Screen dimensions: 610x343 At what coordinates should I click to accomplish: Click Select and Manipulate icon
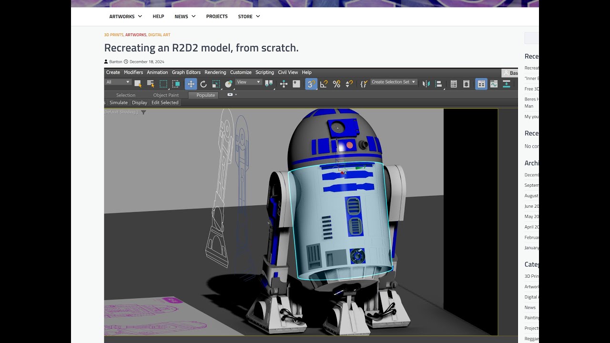[284, 84]
